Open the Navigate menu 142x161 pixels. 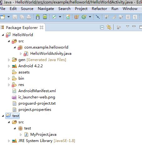coord(46,9)
